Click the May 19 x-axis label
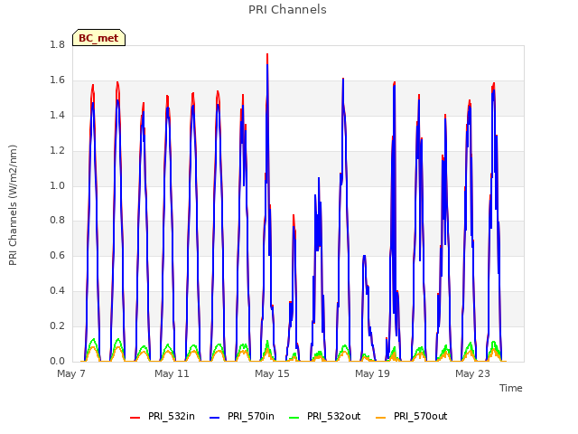 click(372, 373)
